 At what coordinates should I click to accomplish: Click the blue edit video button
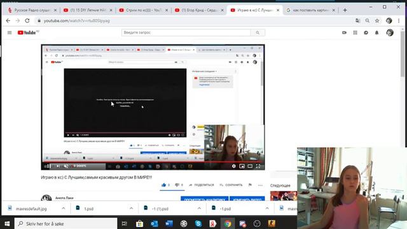(247, 199)
